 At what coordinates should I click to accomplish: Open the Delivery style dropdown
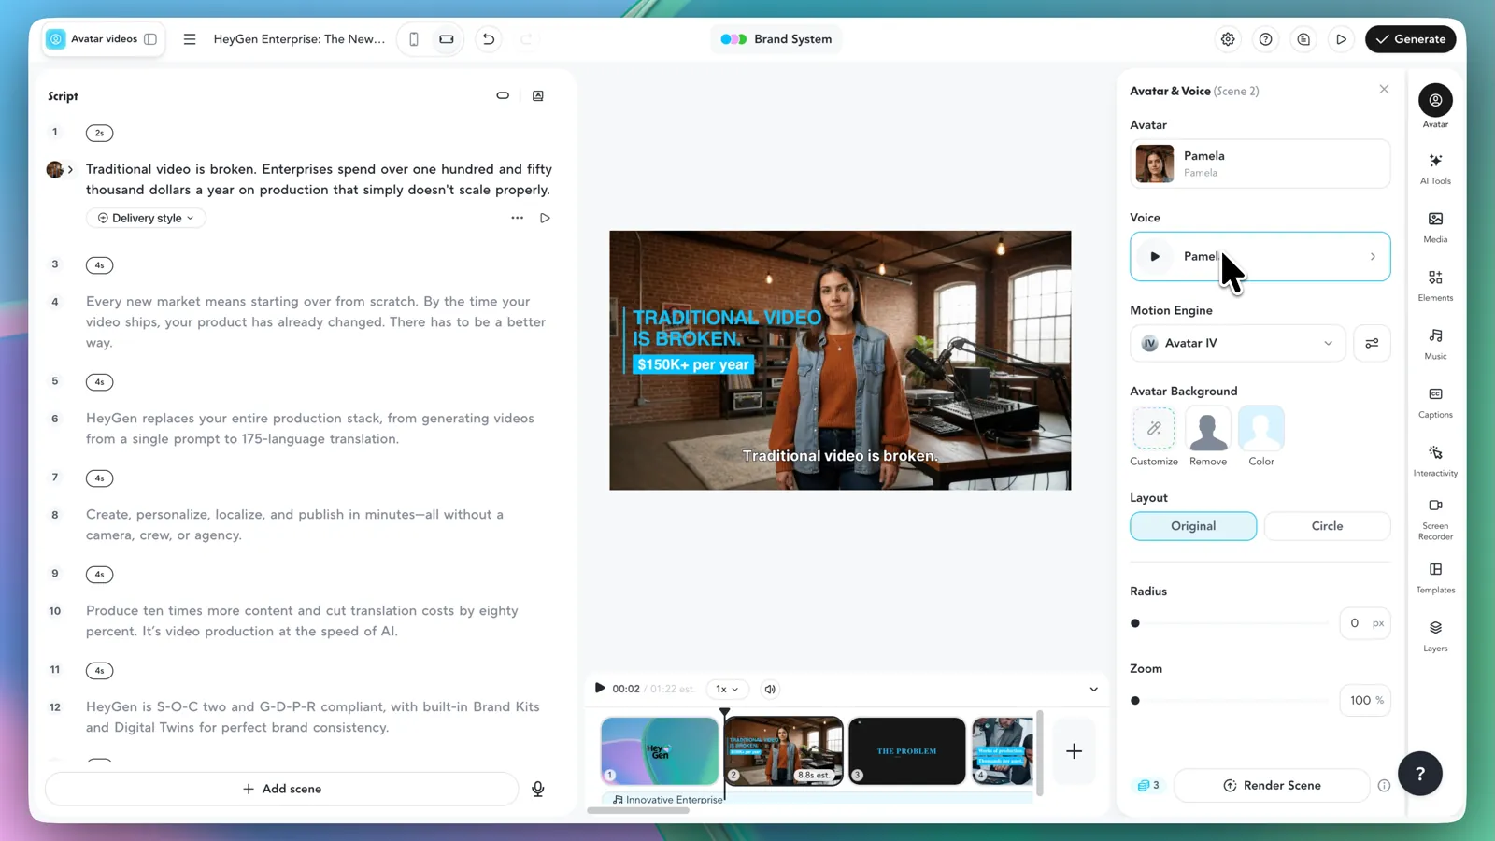147,218
